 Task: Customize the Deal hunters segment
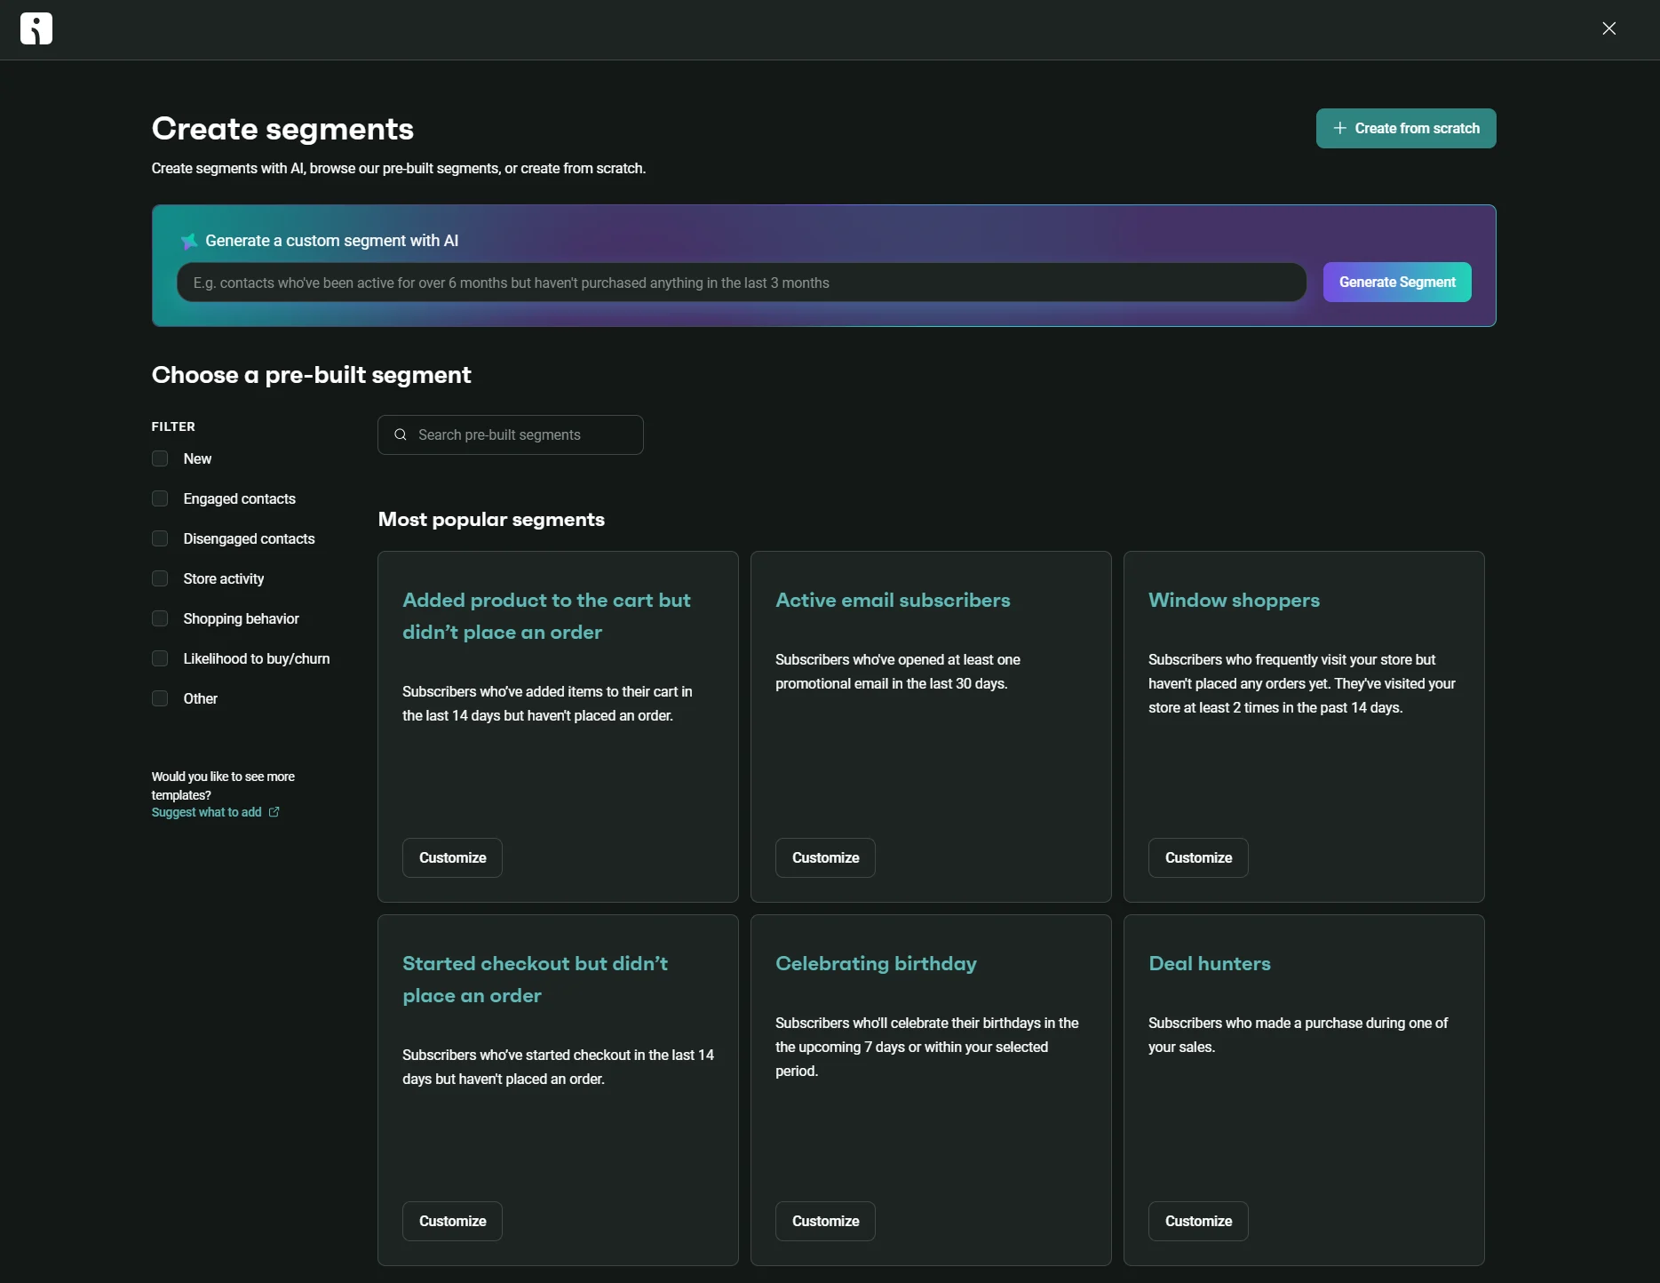1198,1221
